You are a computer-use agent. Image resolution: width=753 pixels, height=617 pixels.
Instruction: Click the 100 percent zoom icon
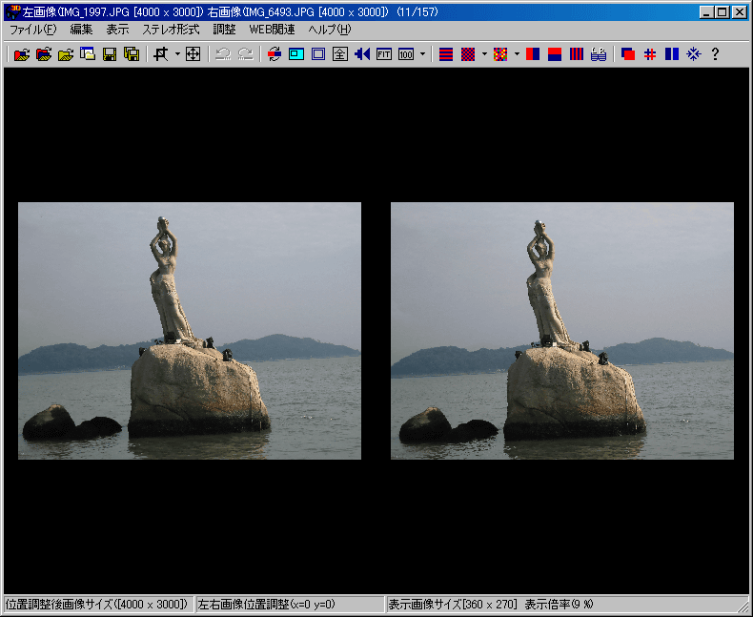point(406,53)
